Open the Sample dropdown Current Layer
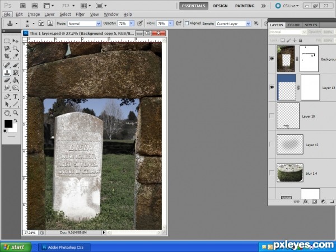The height and width of the screenshot is (252, 336). coord(233,24)
